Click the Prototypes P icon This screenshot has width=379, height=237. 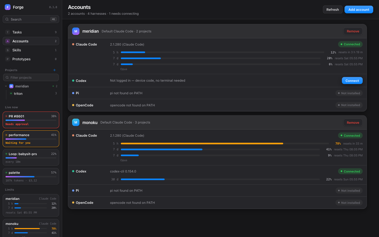click(8, 59)
